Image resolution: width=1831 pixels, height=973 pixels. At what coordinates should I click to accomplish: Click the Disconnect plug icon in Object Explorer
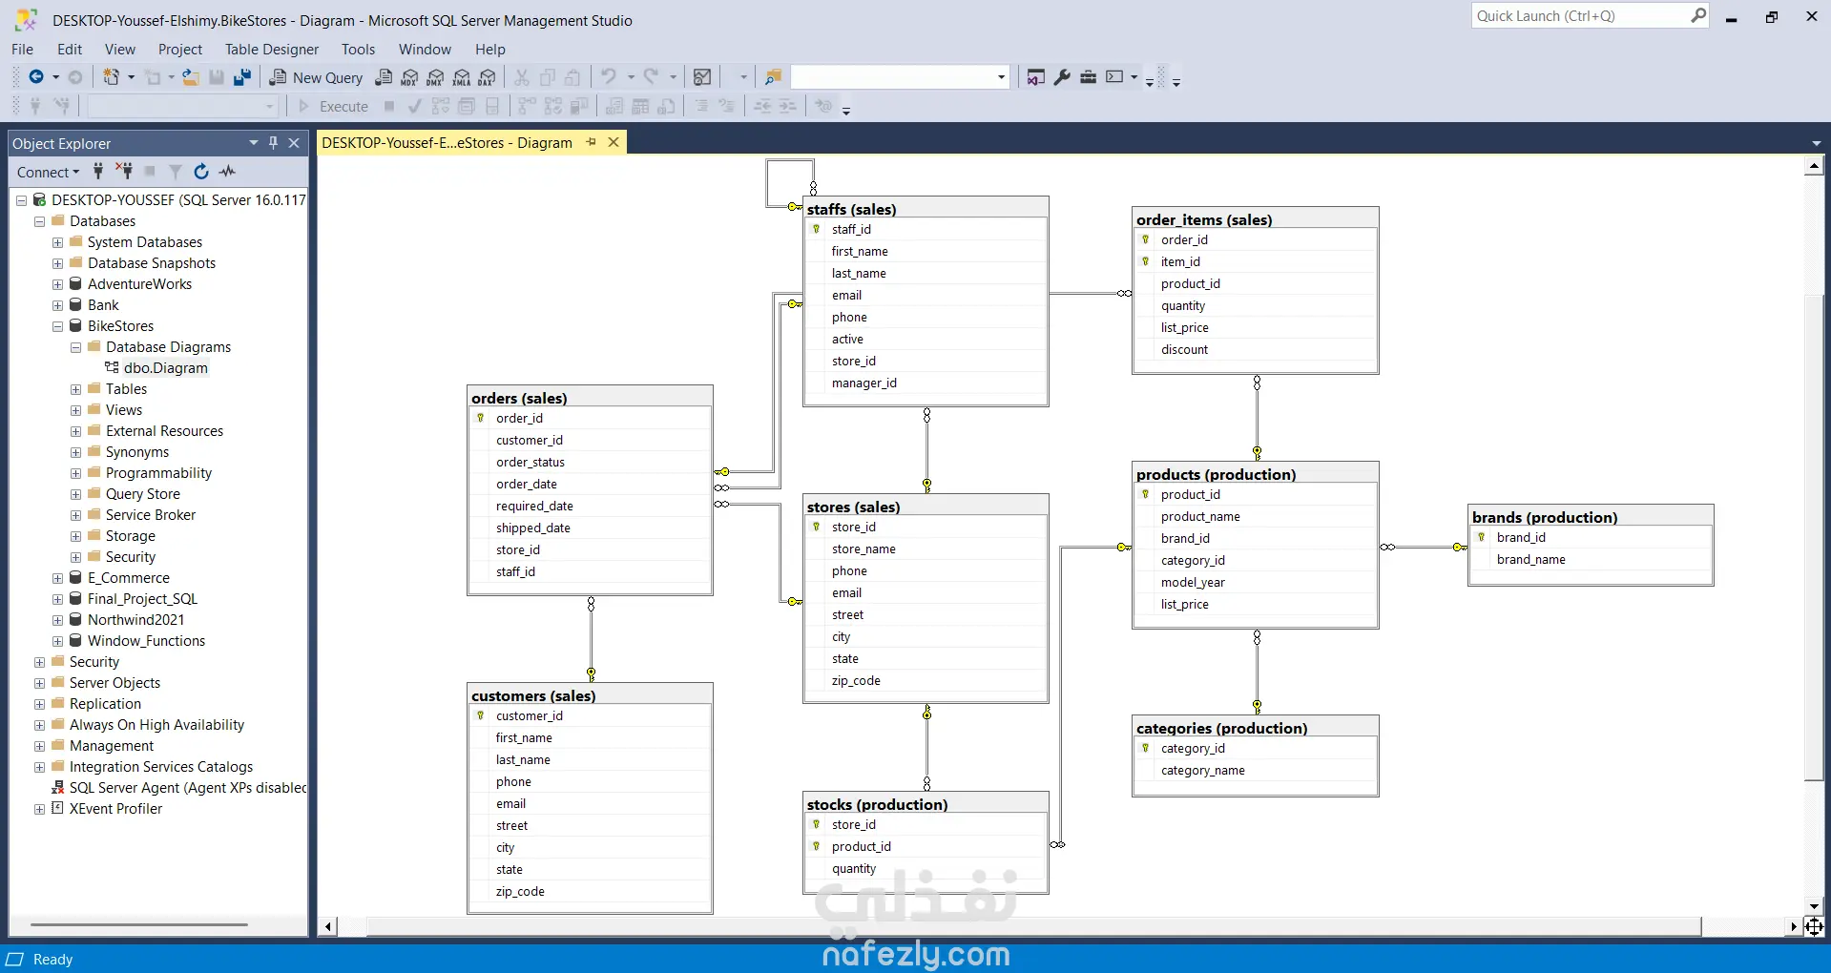[124, 172]
